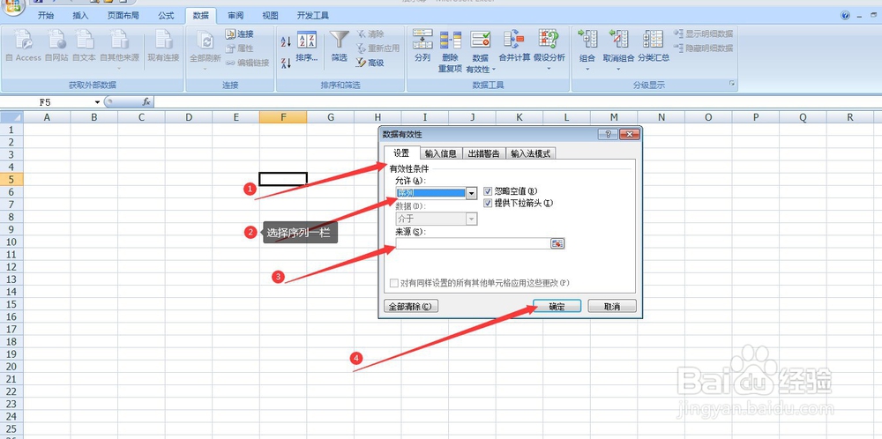Click Clear All (全部清除) button
This screenshot has height=439, width=882.
tap(410, 307)
